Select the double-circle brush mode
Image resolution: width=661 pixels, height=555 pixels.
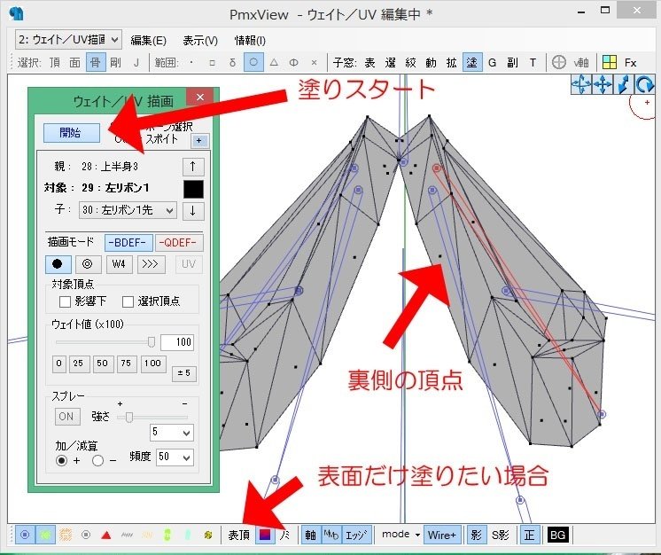(x=88, y=264)
